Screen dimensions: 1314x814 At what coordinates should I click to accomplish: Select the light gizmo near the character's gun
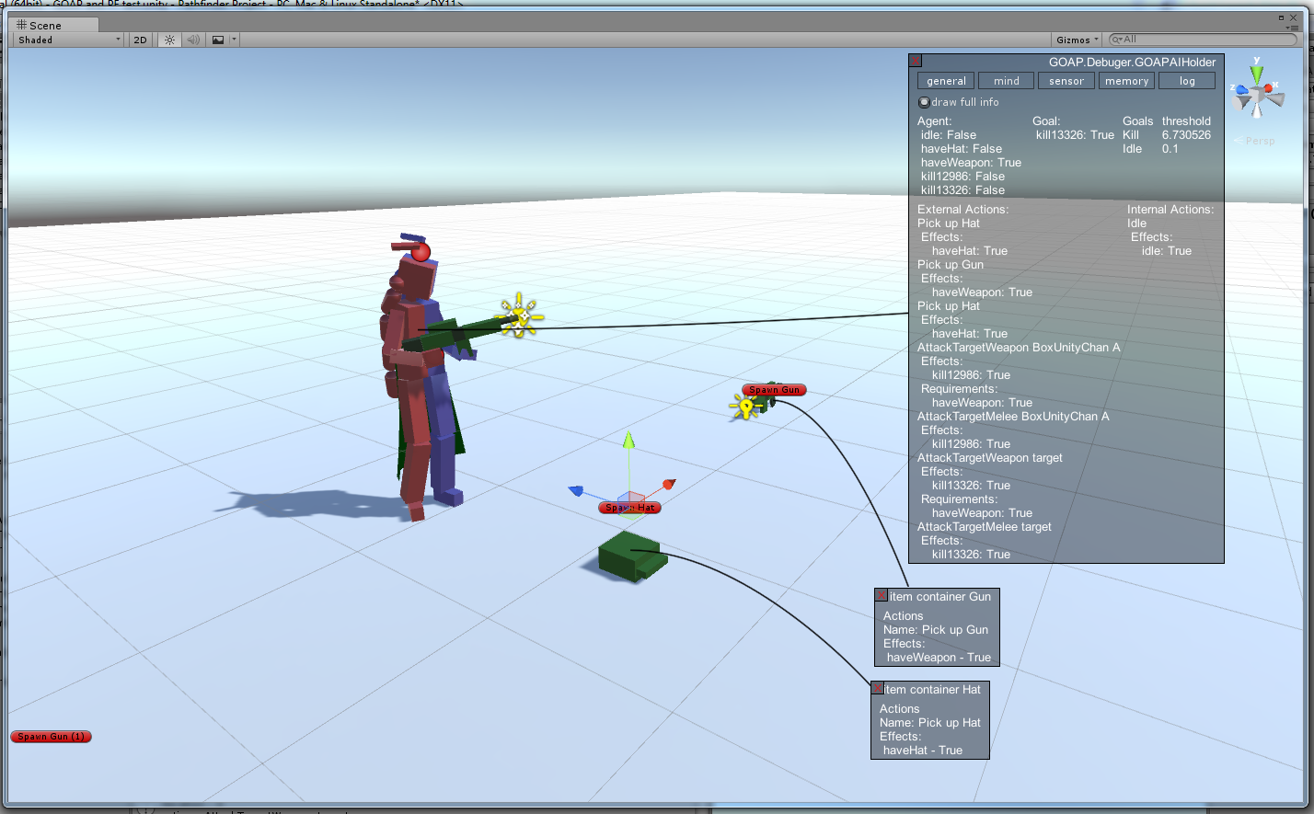click(520, 316)
